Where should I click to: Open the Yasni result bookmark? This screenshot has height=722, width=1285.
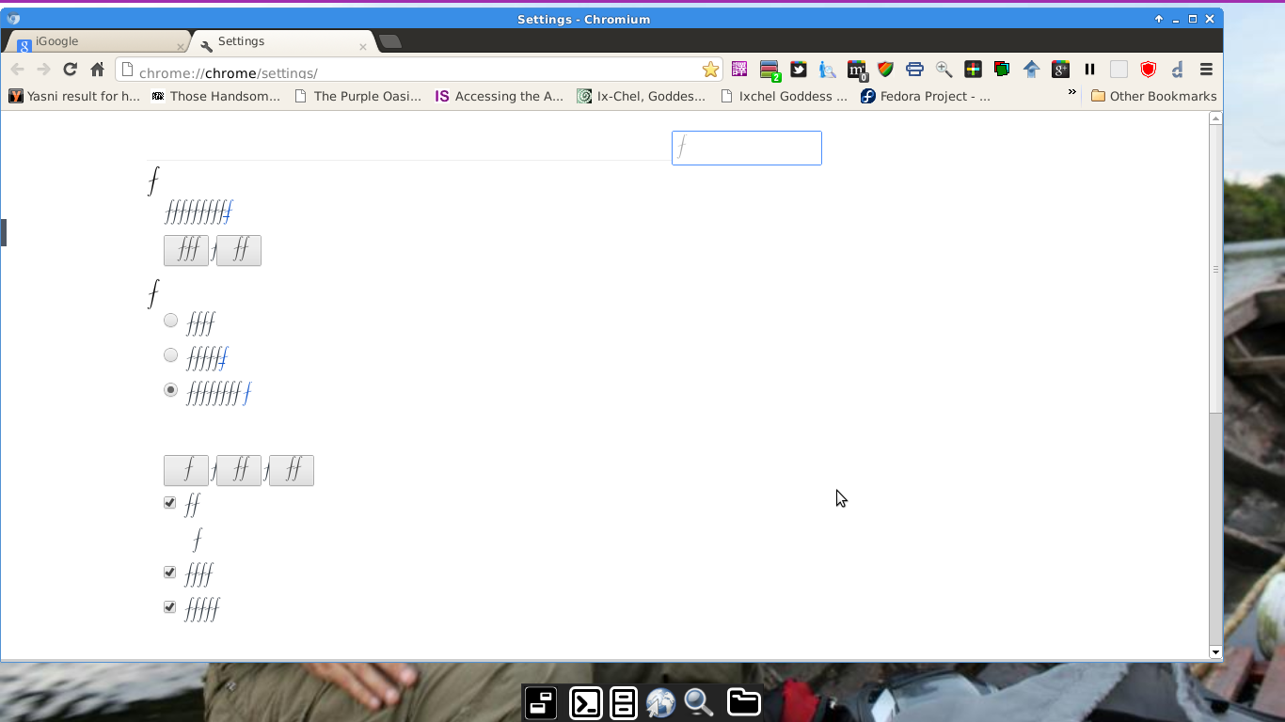coord(74,96)
